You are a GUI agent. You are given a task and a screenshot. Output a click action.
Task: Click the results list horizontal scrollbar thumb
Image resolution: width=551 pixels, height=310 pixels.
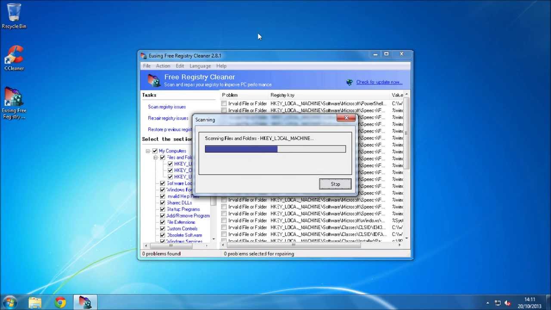tap(293, 245)
